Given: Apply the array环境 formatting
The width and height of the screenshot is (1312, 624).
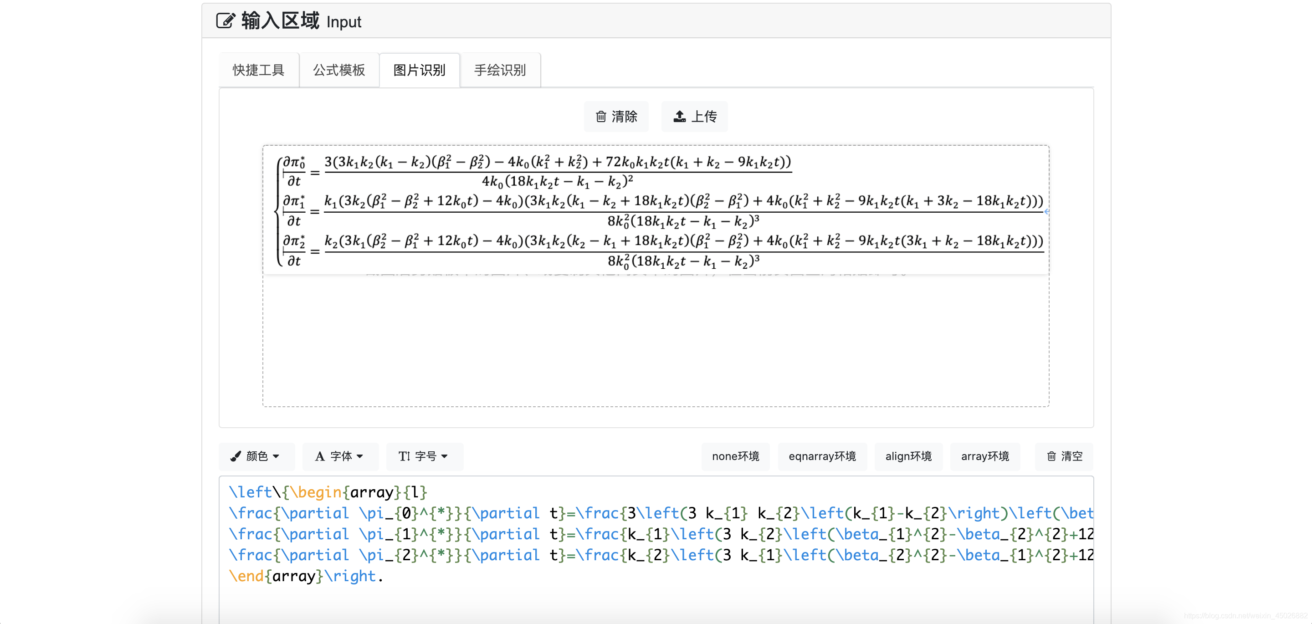Looking at the screenshot, I should pos(985,456).
